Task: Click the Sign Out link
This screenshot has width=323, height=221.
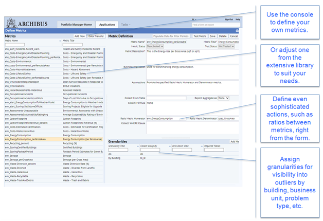Action: coord(228,19)
